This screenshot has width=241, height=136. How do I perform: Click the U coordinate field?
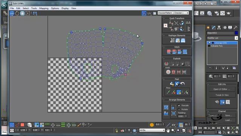point(23,130)
